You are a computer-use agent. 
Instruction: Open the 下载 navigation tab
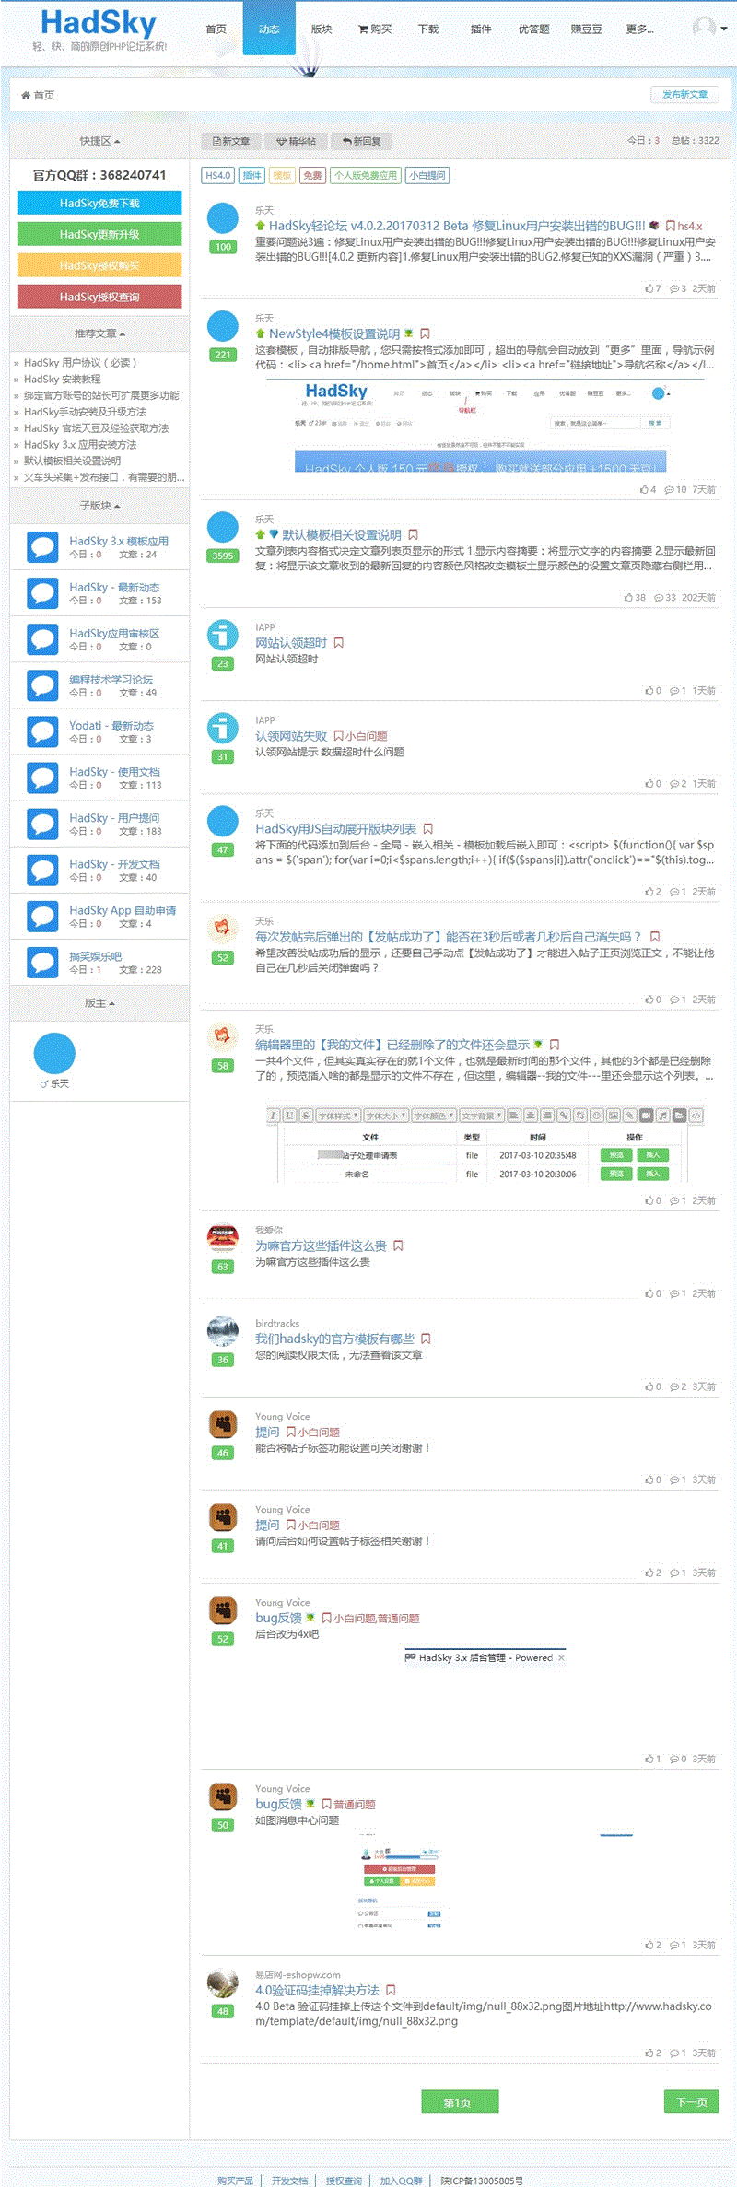pos(428,29)
